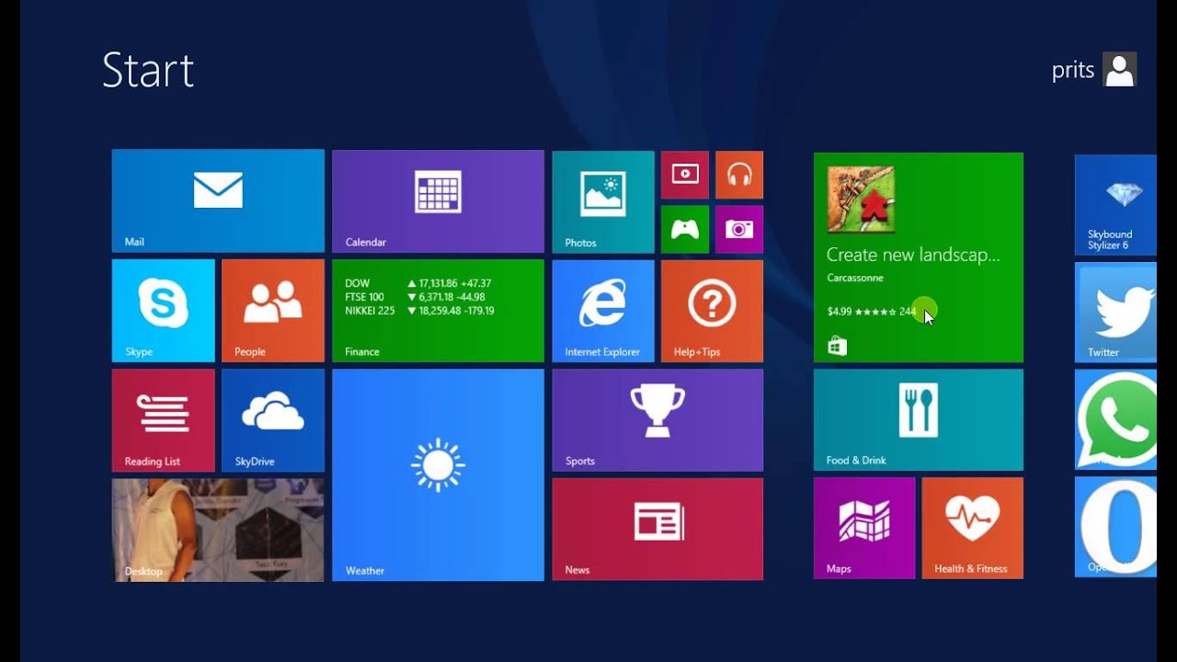This screenshot has height=662, width=1177.
Task: Open the Calendar tile
Action: tap(438, 201)
